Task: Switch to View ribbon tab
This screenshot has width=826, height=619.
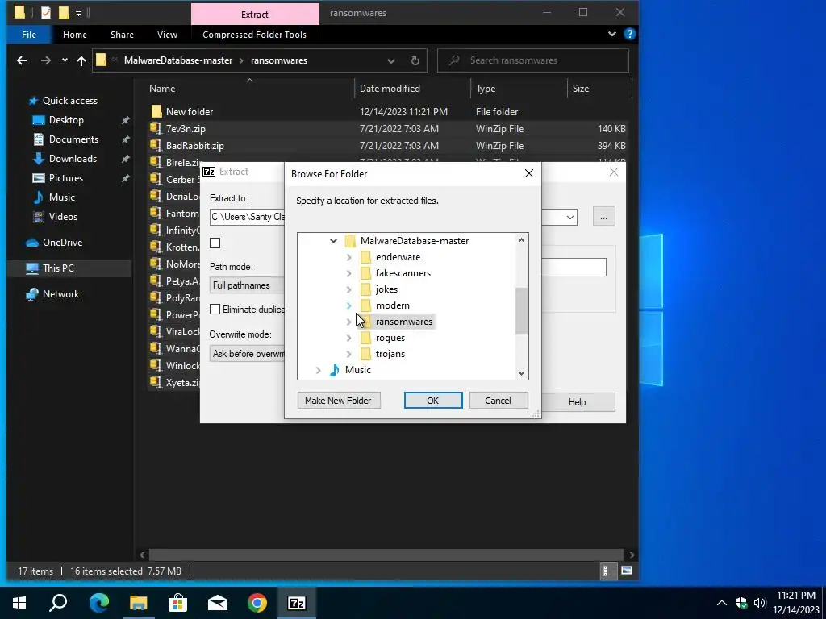Action: pyautogui.click(x=167, y=35)
